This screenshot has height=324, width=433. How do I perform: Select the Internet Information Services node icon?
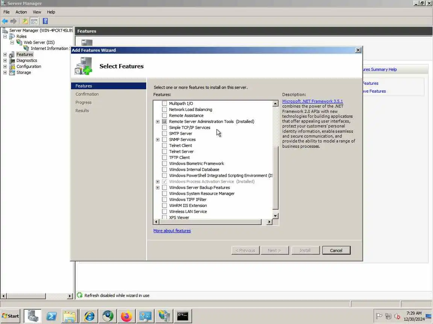coord(26,48)
